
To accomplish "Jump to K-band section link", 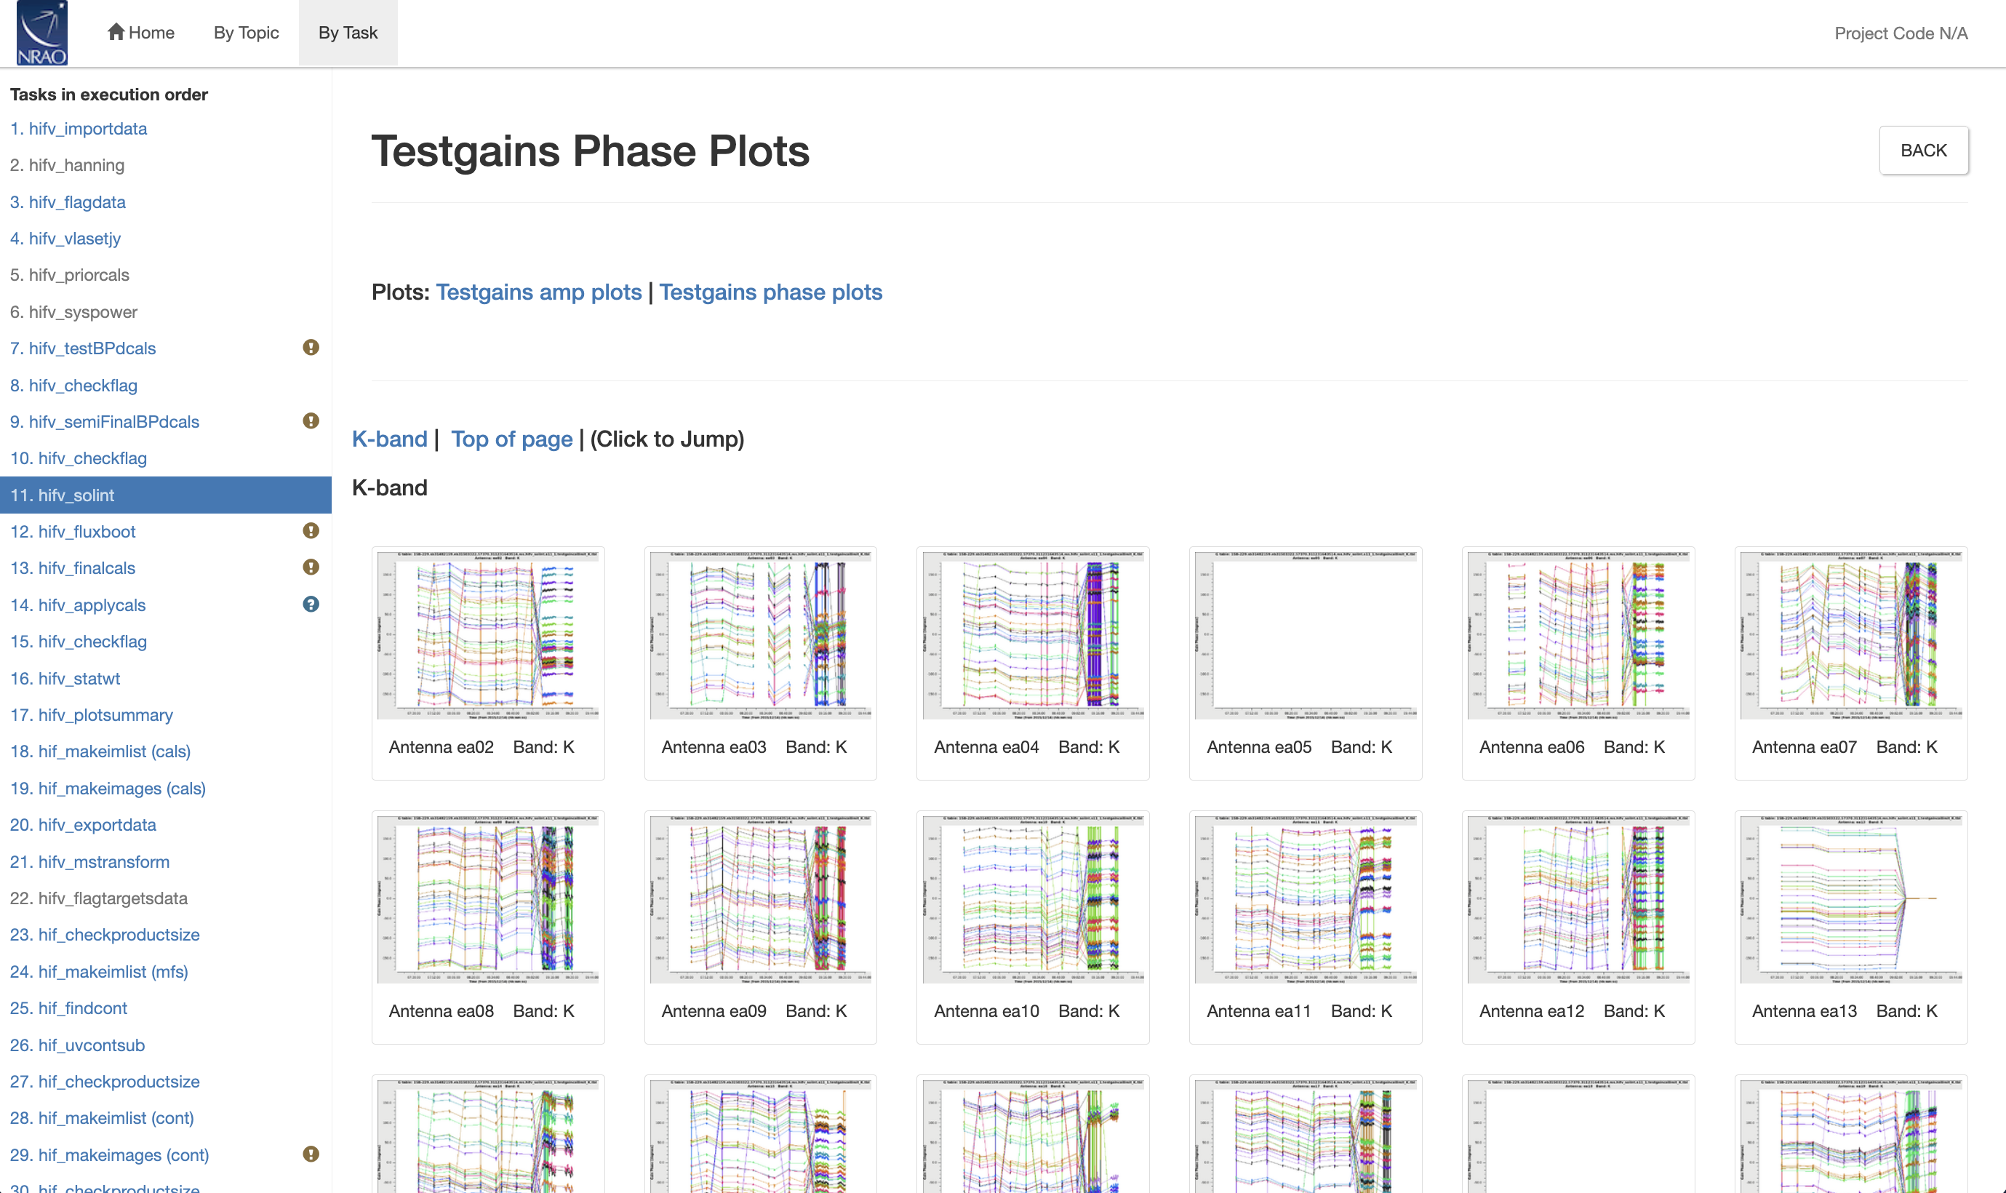I will (390, 439).
